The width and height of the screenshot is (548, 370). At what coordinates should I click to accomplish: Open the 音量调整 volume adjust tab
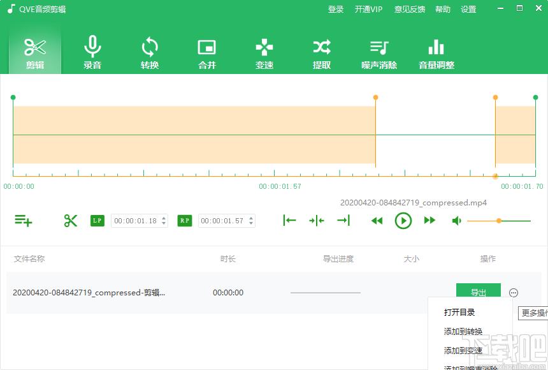(x=436, y=53)
